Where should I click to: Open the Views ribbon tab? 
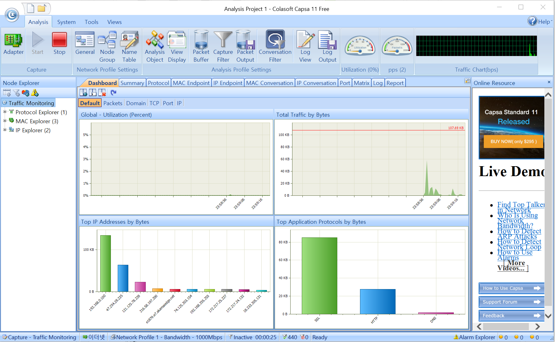pyautogui.click(x=114, y=22)
